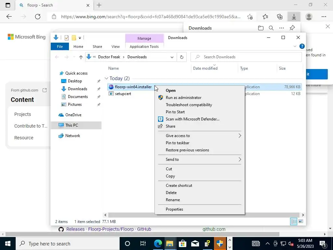Click Search Downloads input field
Viewport: 333px width, 250px height.
click(246, 57)
